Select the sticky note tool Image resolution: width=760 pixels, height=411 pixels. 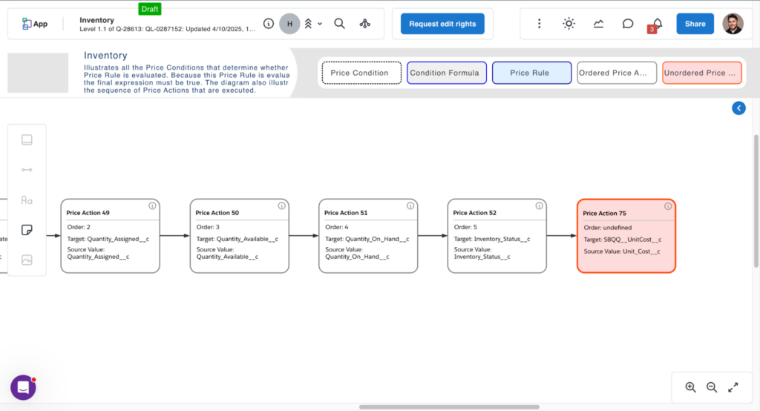click(x=27, y=230)
